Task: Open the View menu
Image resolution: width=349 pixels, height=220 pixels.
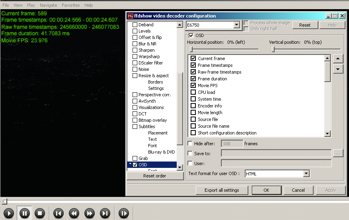Action: click(18, 5)
